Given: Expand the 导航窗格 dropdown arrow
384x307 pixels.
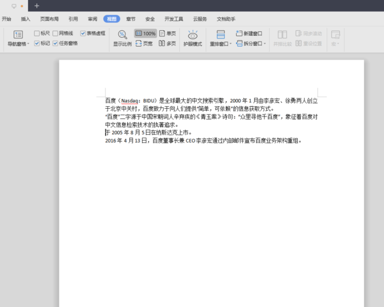Looking at the screenshot, I should (28, 44).
